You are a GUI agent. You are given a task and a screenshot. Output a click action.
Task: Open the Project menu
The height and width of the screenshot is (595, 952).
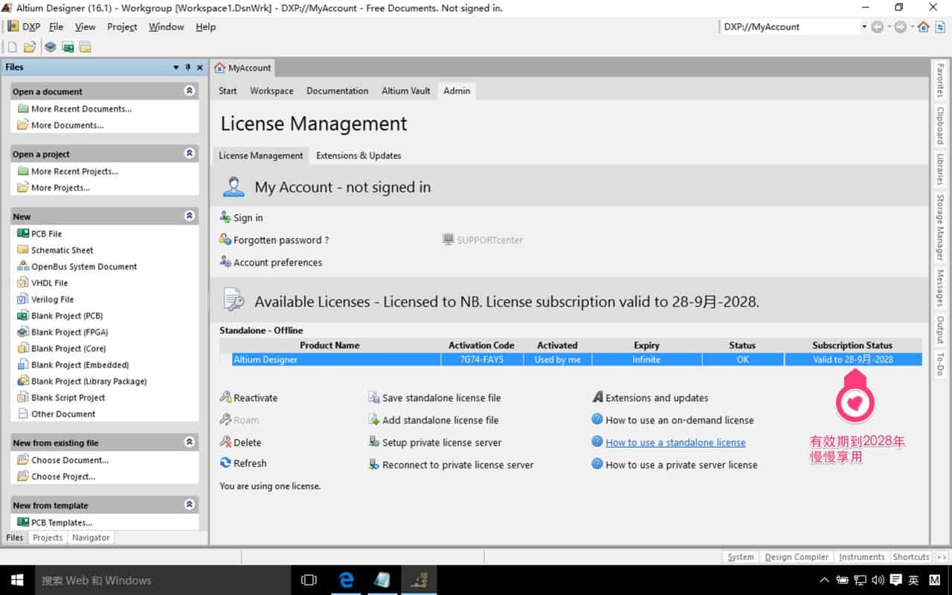(122, 27)
